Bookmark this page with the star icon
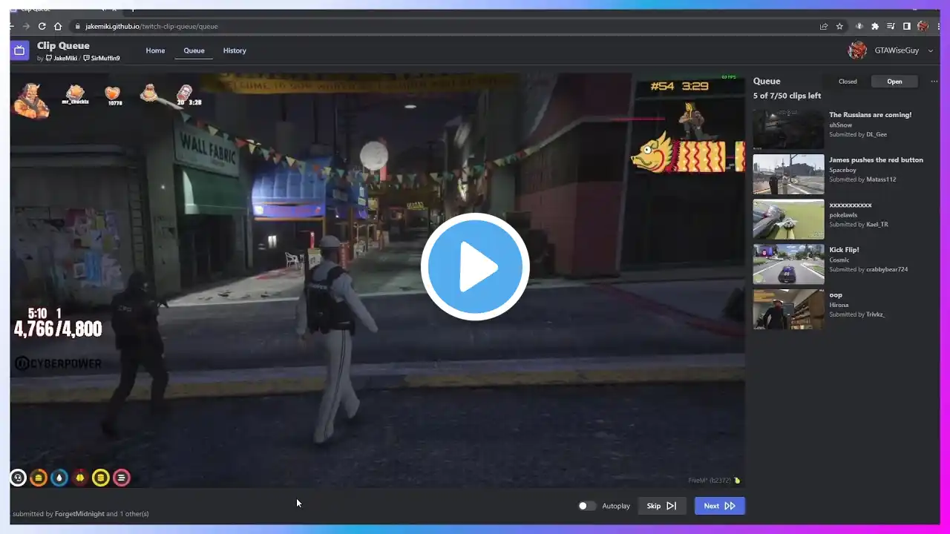 click(839, 26)
